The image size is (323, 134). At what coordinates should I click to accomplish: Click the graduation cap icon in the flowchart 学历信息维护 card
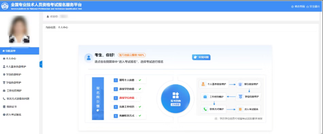[x=240, y=84]
